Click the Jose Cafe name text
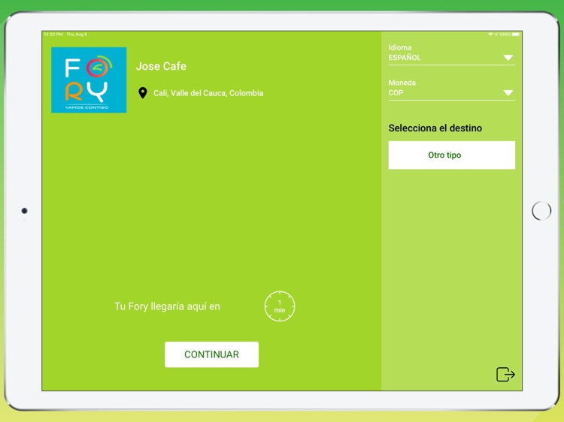Image resolution: width=564 pixels, height=422 pixels. [161, 66]
